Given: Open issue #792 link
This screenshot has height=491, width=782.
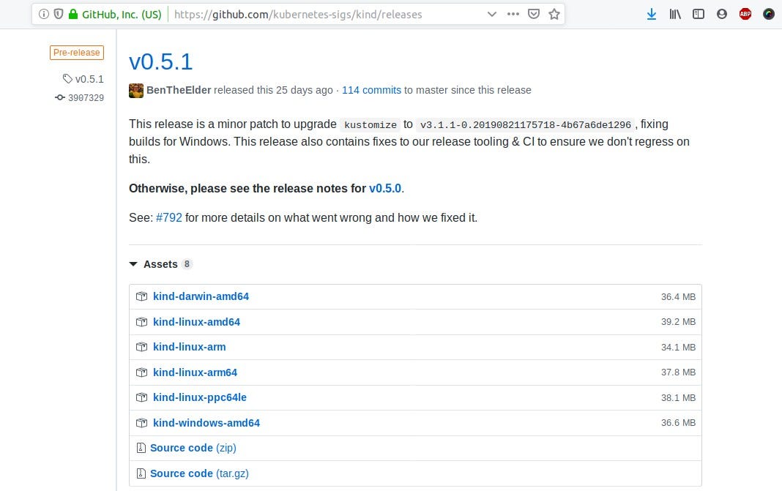Looking at the screenshot, I should pyautogui.click(x=169, y=218).
